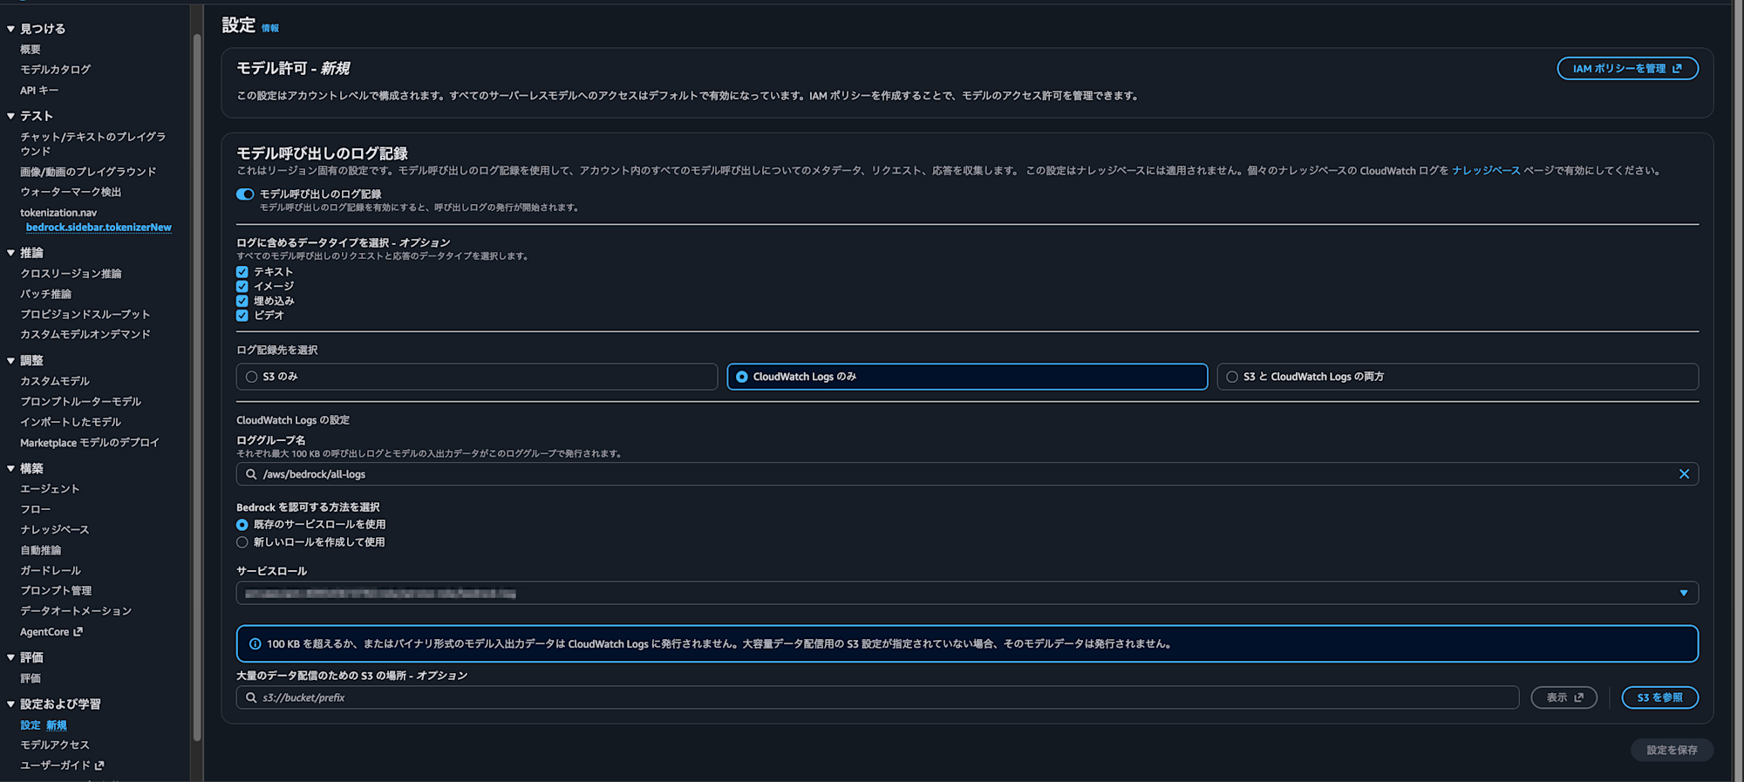Uncheck the 埋め込み data type checkbox
1744x782 pixels.
coord(242,302)
